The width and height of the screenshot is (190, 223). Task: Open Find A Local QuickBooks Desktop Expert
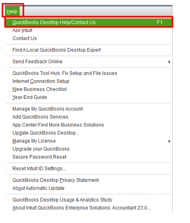coord(89,50)
